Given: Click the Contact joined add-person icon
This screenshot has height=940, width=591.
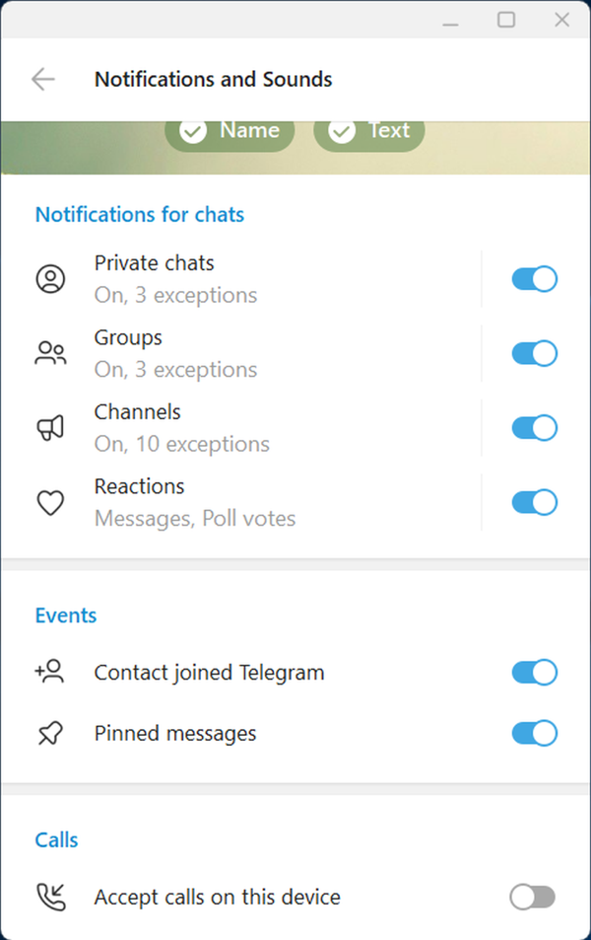Looking at the screenshot, I should tap(49, 673).
